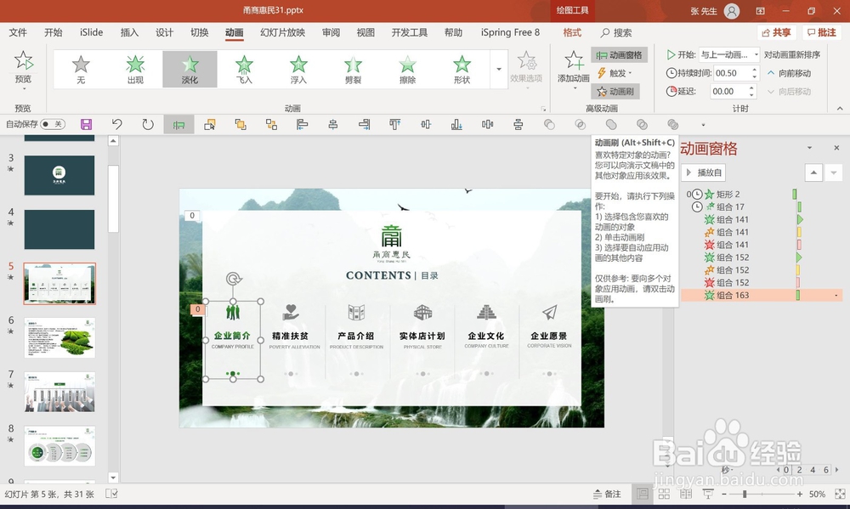
Task: Select slide 6 thumbnail
Action: point(59,337)
